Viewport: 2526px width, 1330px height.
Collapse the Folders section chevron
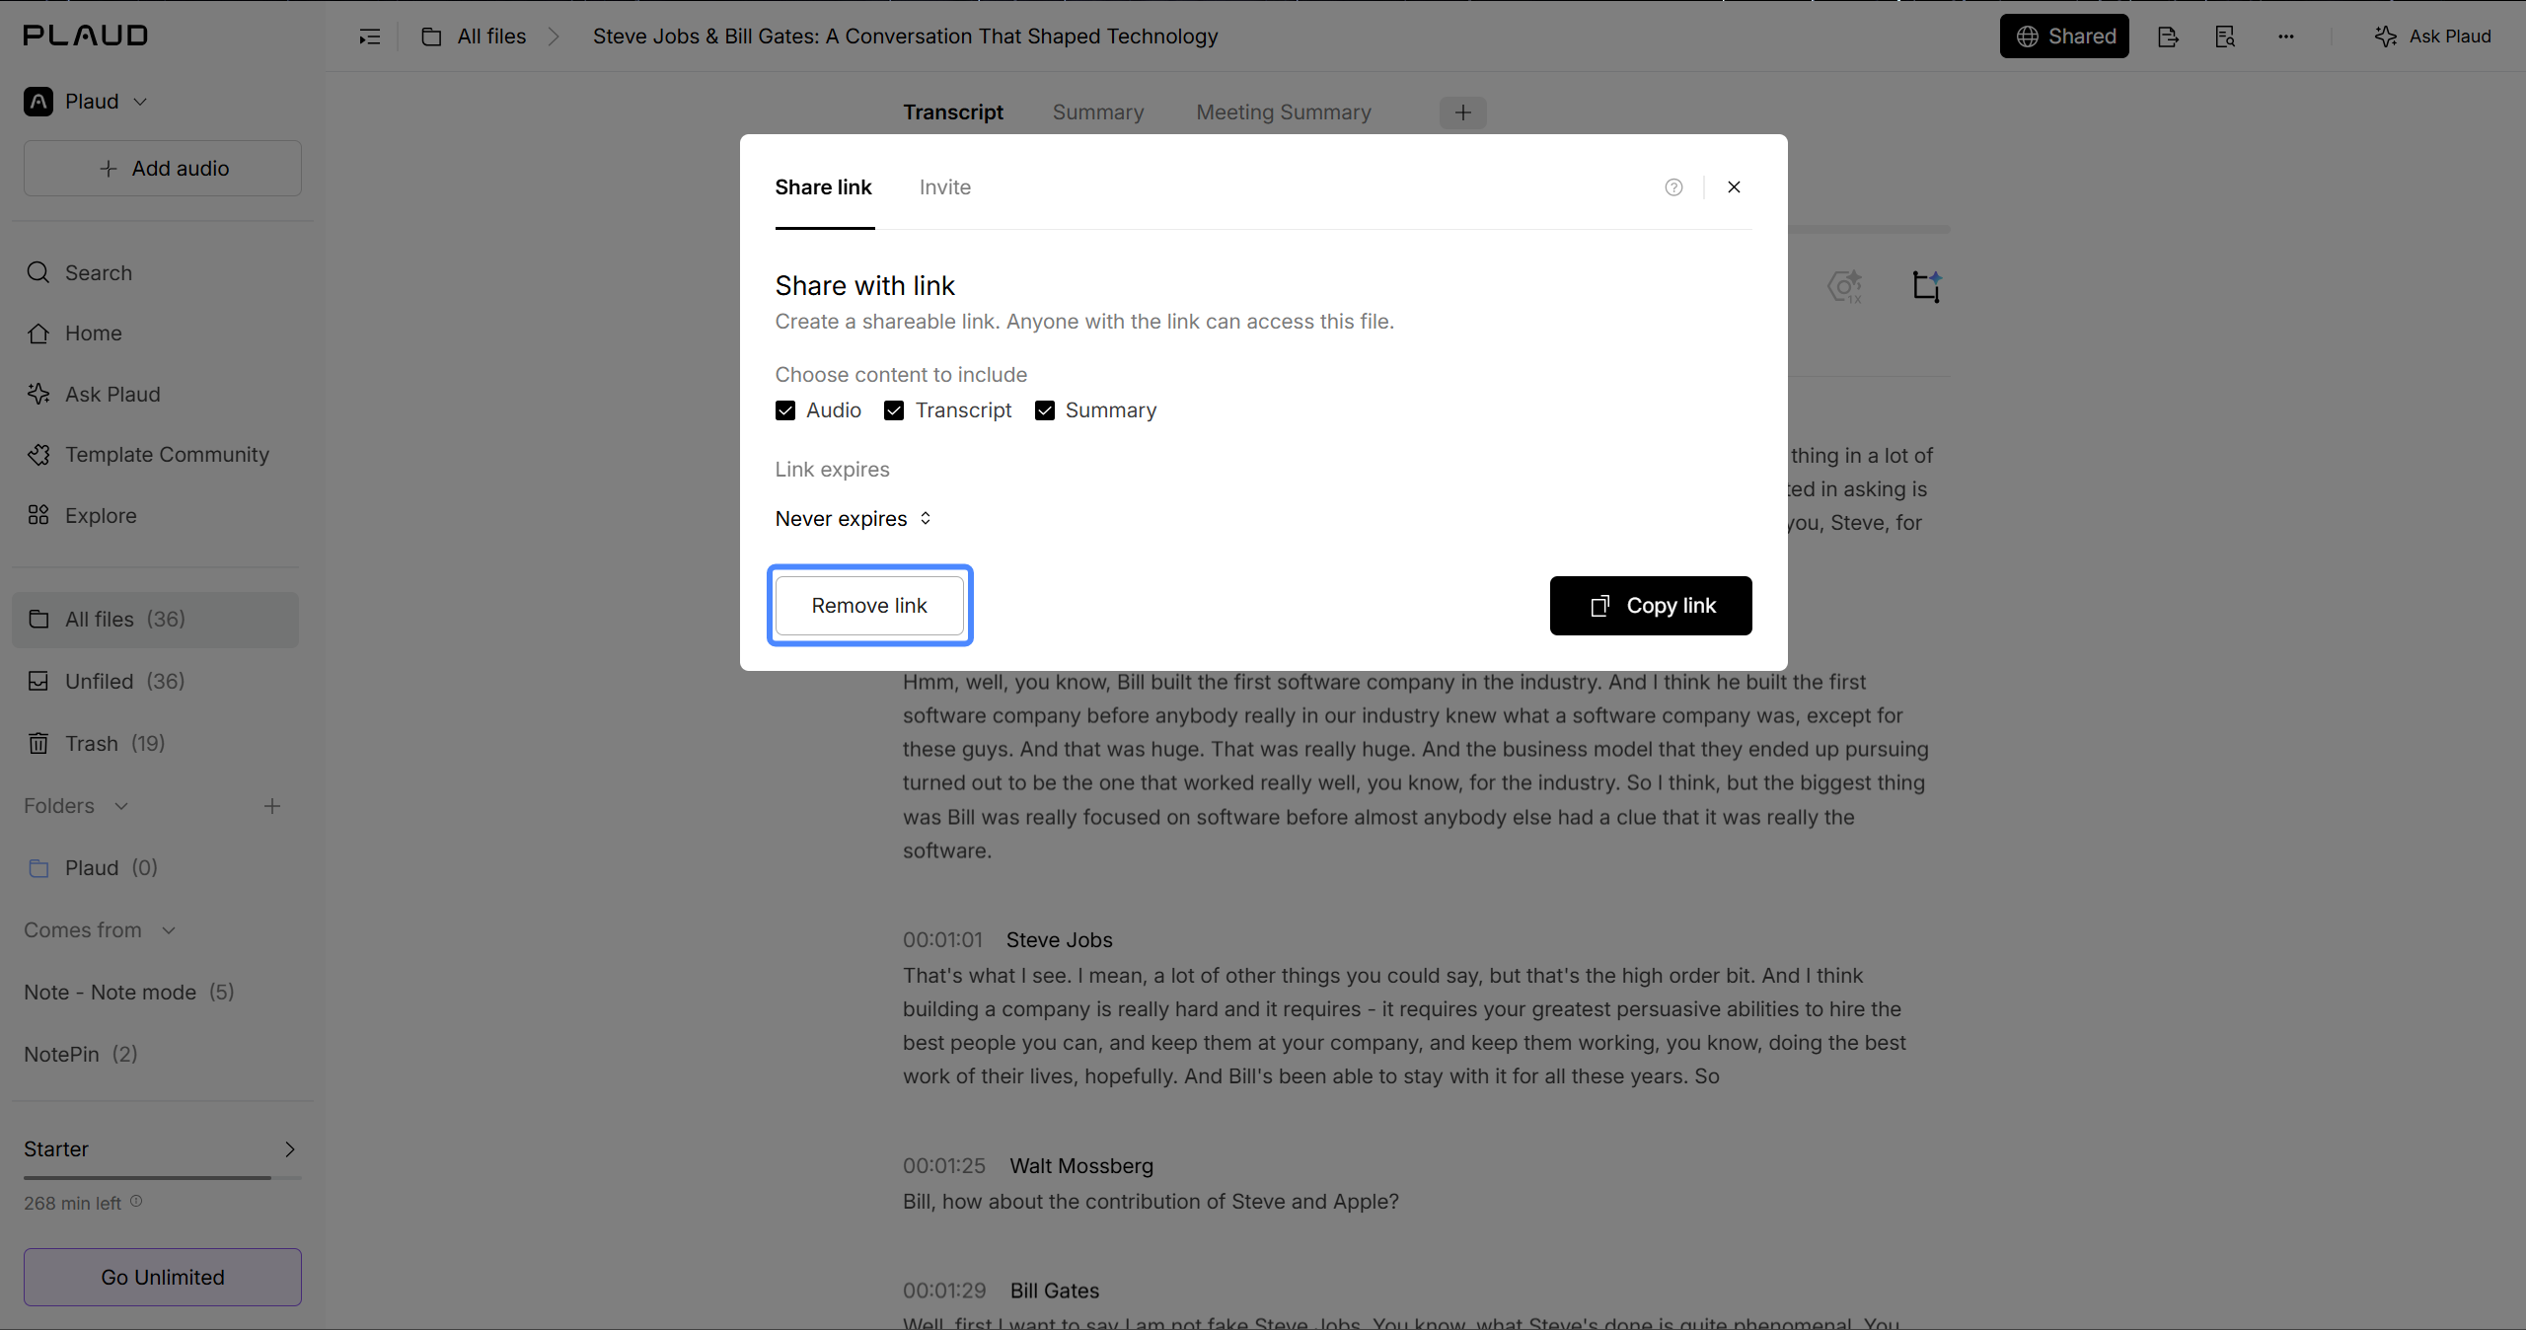click(121, 806)
